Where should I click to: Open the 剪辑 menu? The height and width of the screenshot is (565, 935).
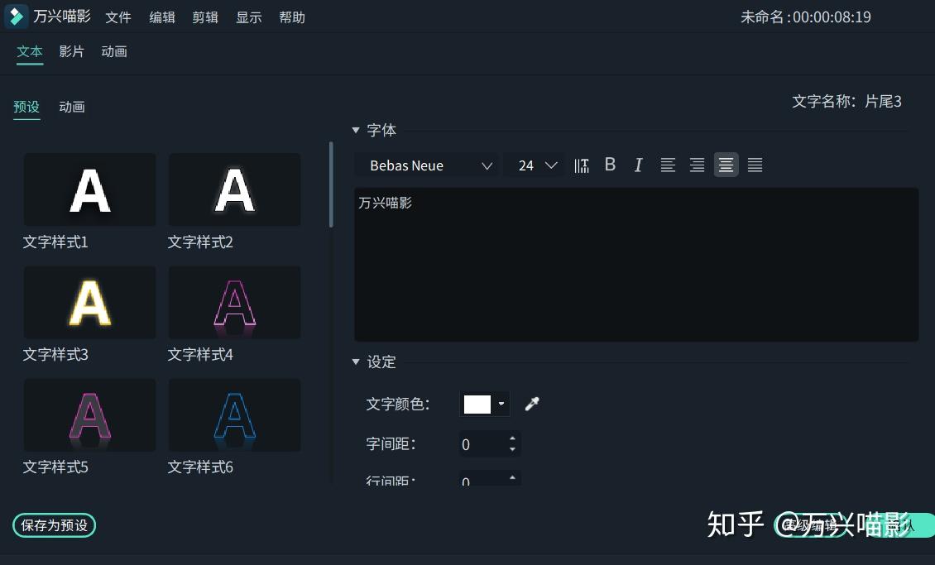(205, 17)
